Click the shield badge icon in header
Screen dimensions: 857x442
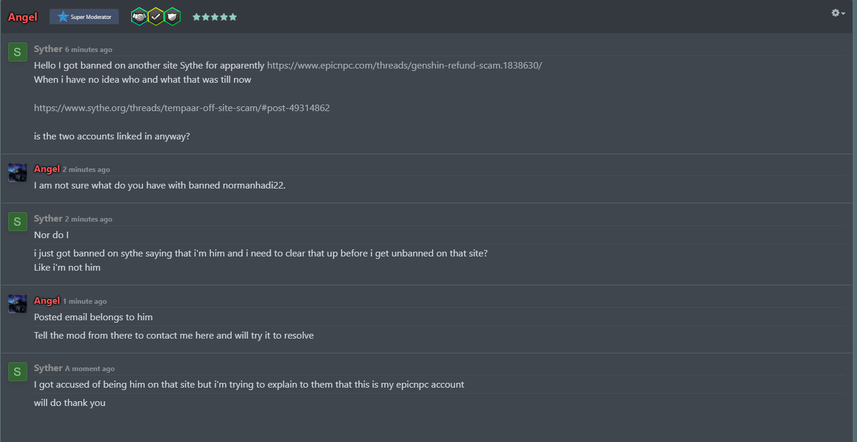[x=172, y=17]
